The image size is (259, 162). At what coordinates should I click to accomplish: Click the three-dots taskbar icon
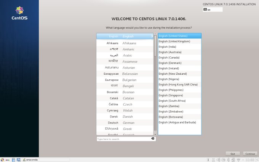pyautogui.click(x=8, y=160)
